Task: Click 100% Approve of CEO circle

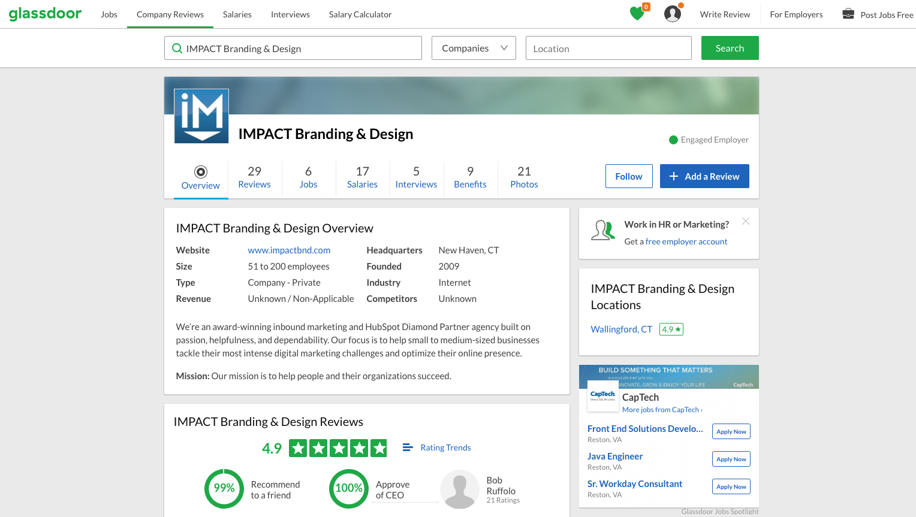Action: [349, 489]
